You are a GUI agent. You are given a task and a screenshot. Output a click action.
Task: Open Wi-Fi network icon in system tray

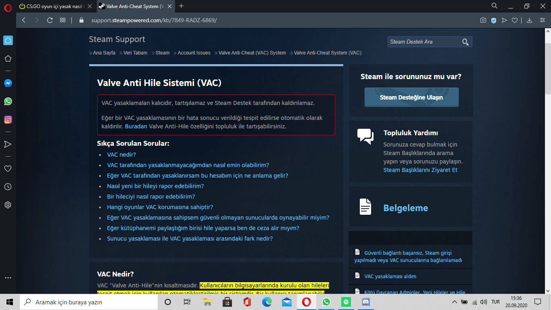pyautogui.click(x=474, y=302)
